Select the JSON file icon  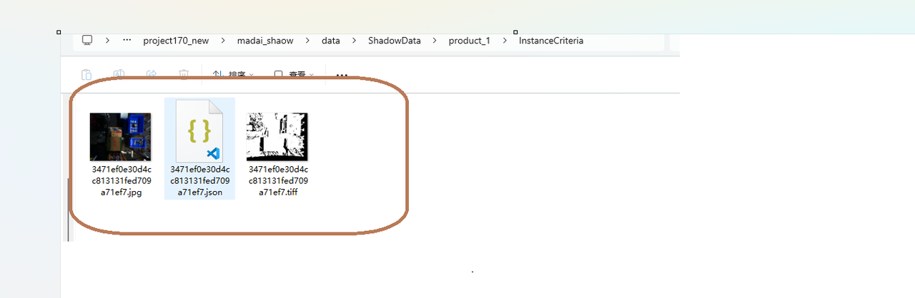(199, 130)
